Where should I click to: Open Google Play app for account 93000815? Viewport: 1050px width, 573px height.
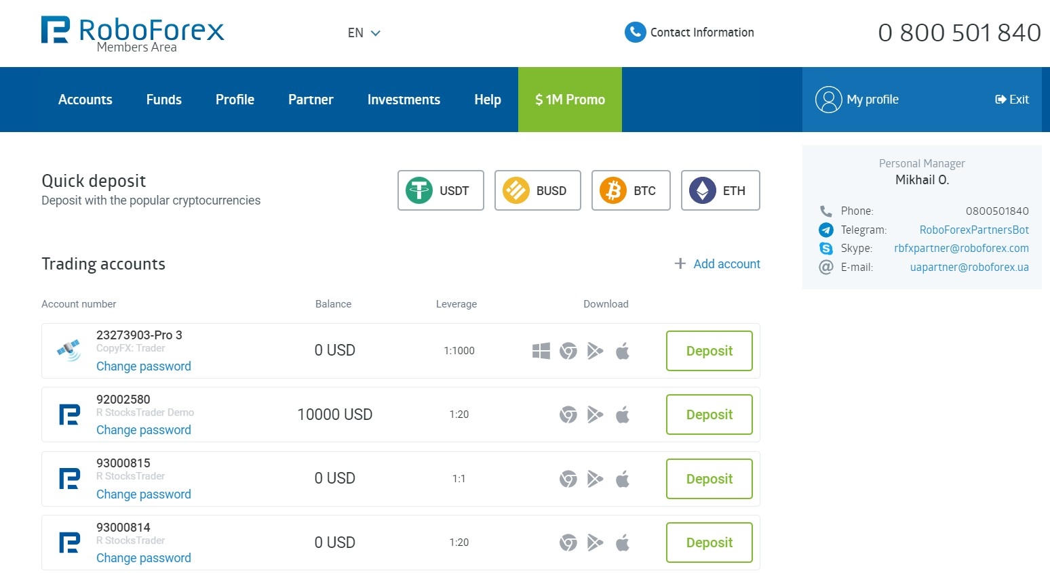(595, 479)
